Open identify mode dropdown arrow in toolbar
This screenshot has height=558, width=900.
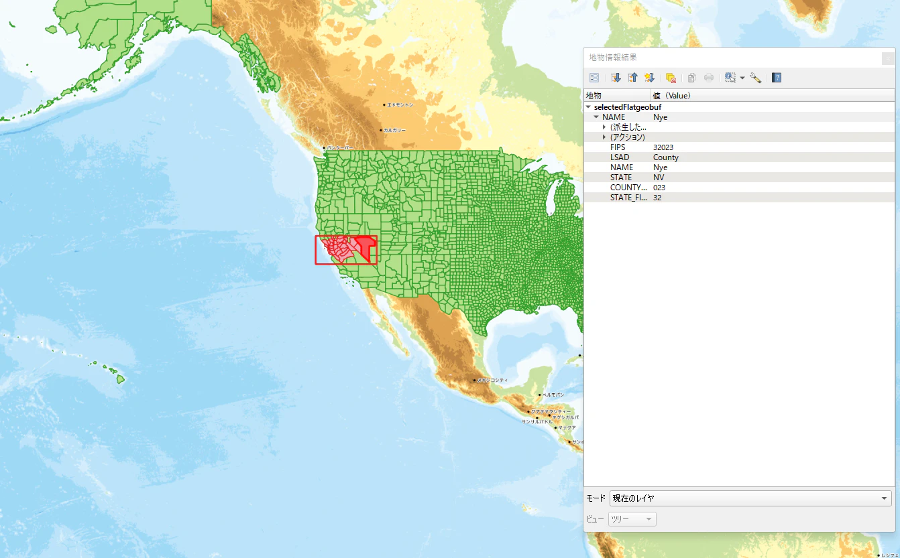742,78
